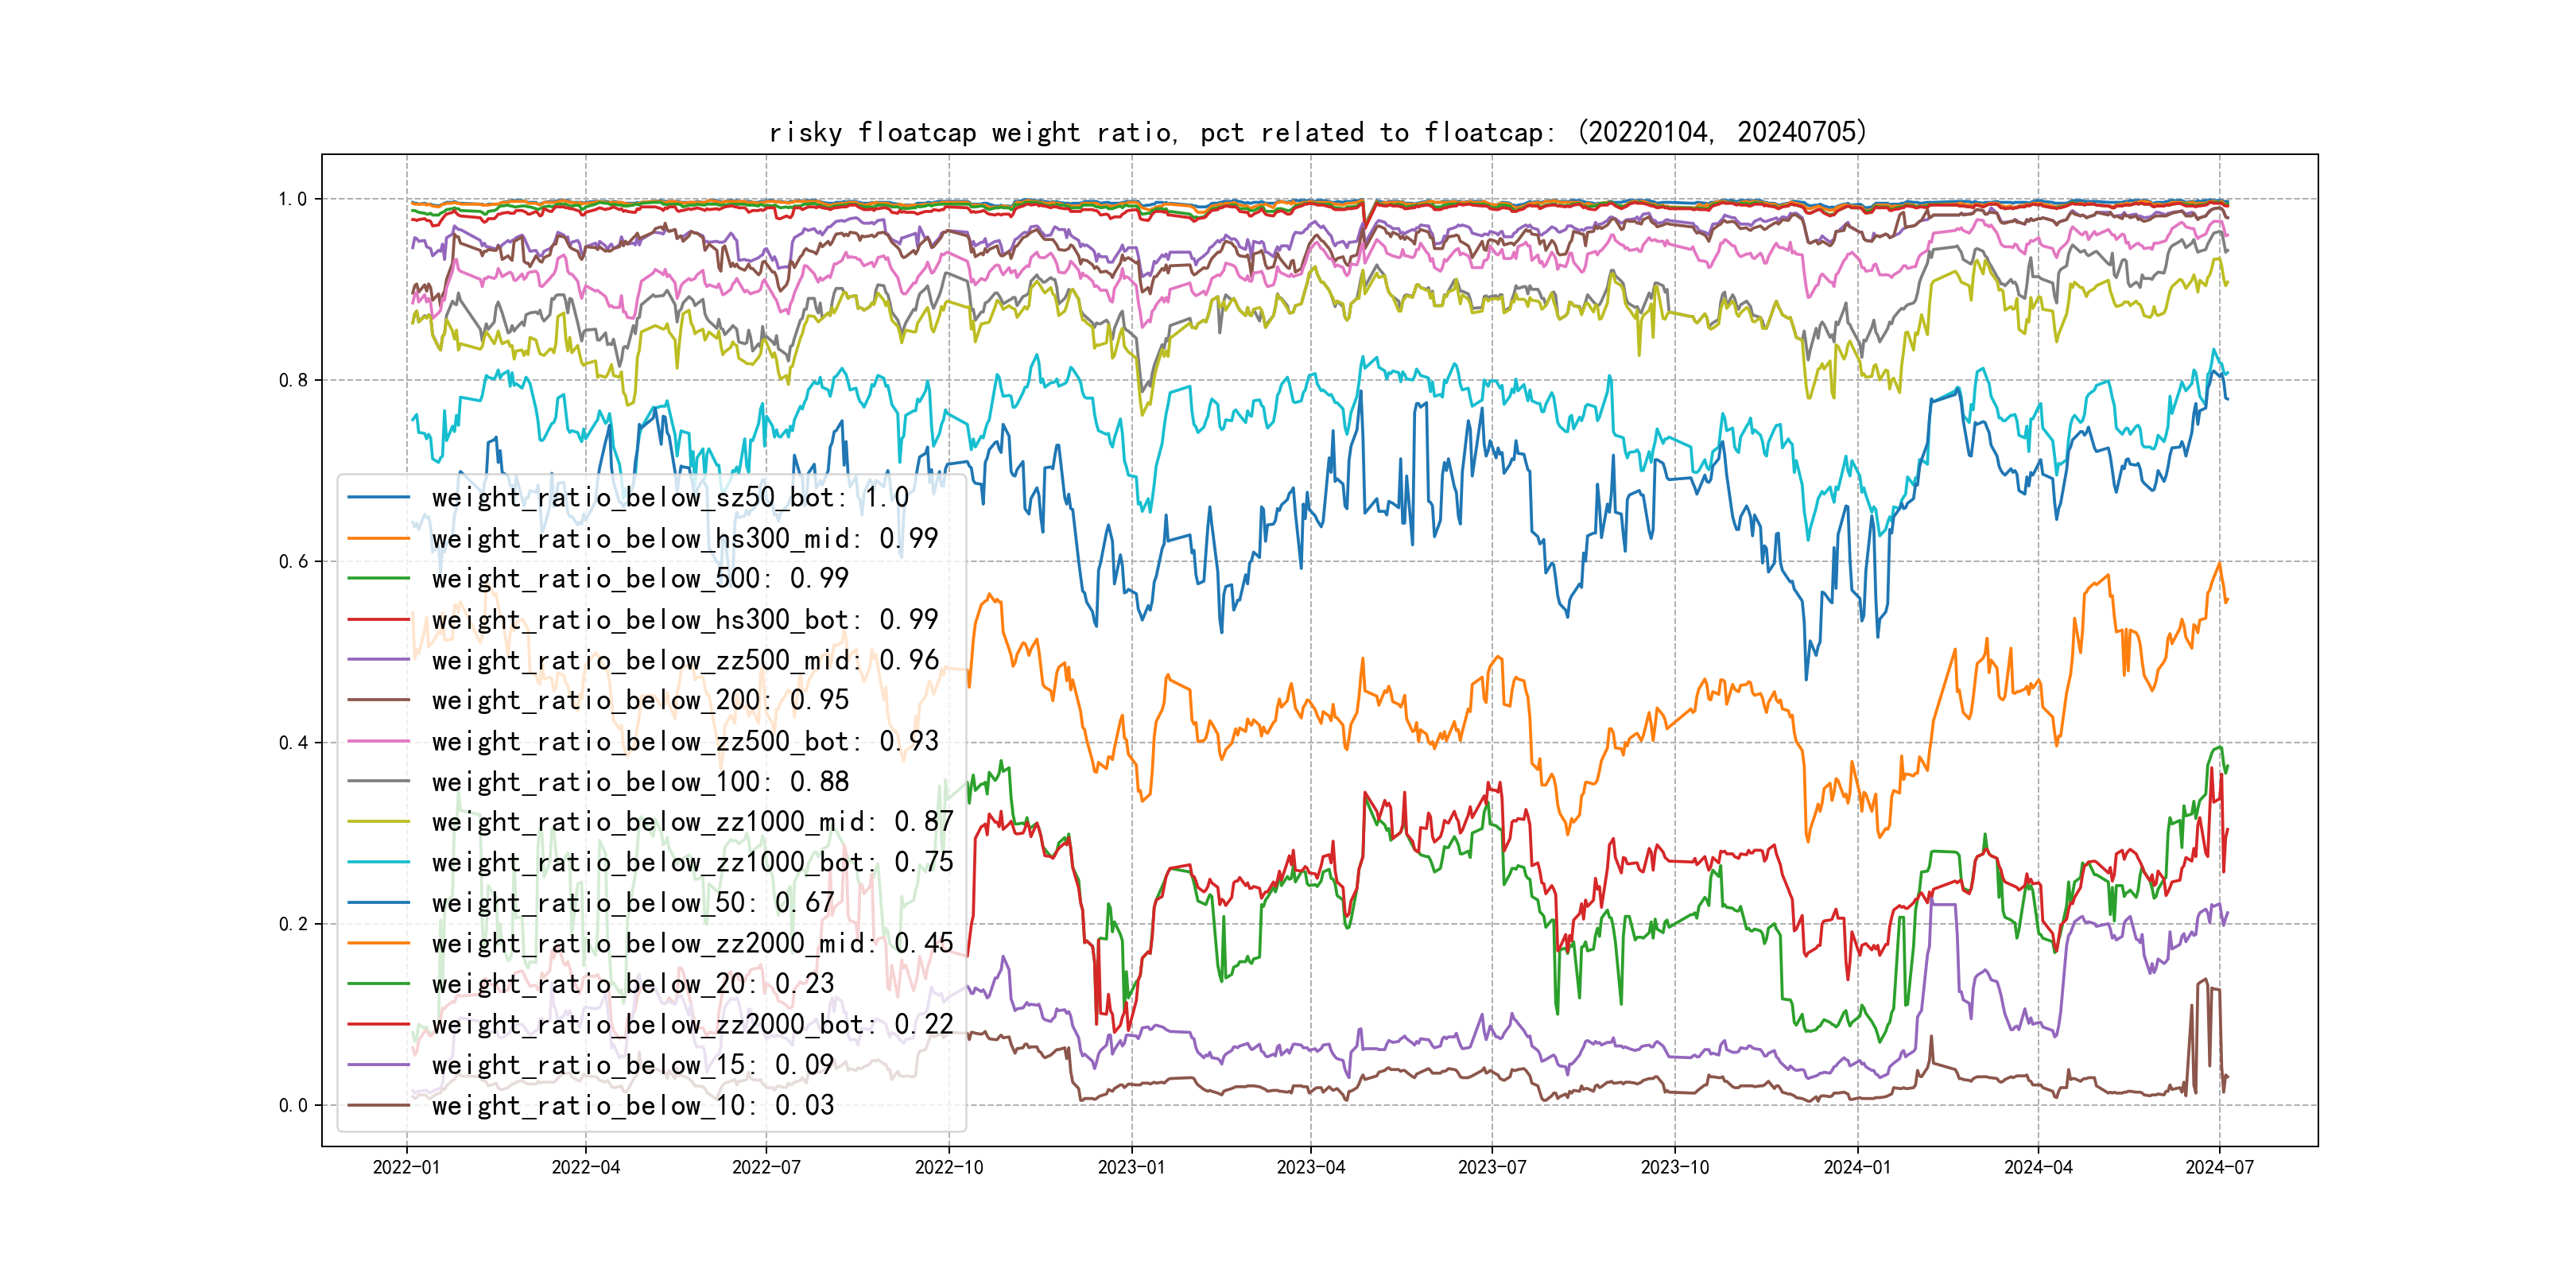Viewport: 2576px width, 1288px height.
Task: Click legend entry weight_ratio_below_15
Action: coord(632,1065)
